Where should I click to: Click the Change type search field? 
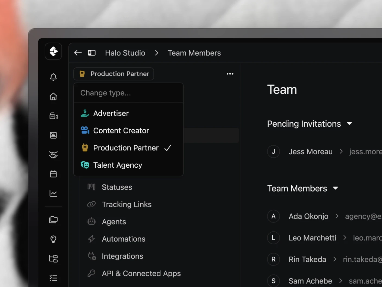point(128,93)
